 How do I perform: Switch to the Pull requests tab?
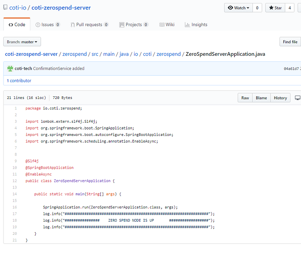[90, 24]
